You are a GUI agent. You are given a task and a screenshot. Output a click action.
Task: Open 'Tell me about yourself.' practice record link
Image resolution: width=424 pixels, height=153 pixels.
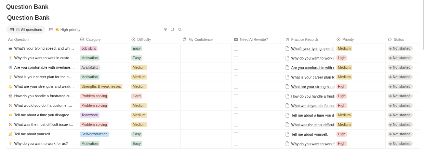pyautogui.click(x=309, y=134)
